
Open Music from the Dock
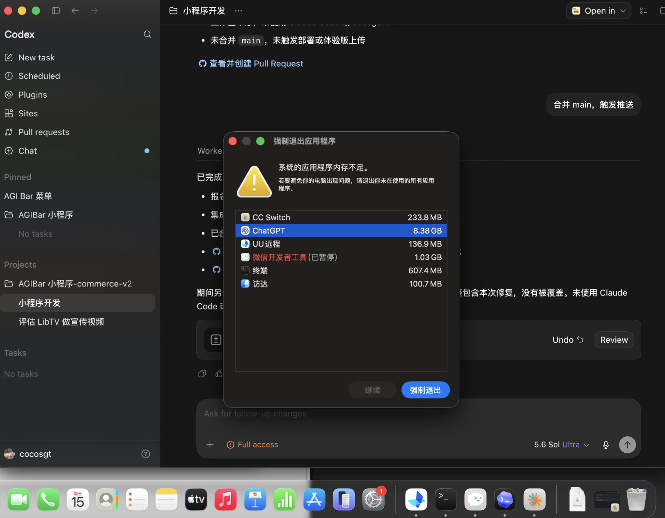coord(226,500)
